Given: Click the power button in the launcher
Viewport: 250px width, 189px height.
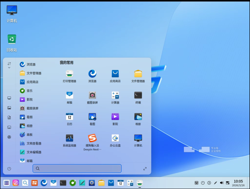Looking at the screenshot, I should coord(9,169).
